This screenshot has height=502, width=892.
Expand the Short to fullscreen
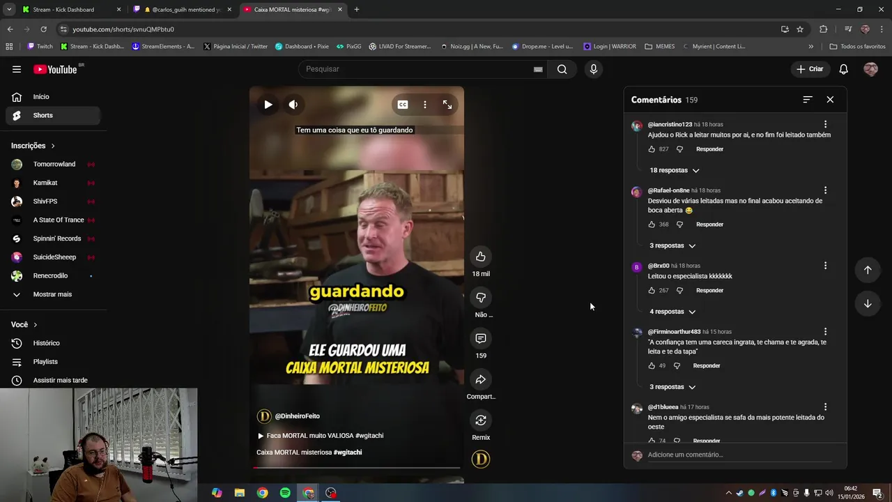[447, 105]
